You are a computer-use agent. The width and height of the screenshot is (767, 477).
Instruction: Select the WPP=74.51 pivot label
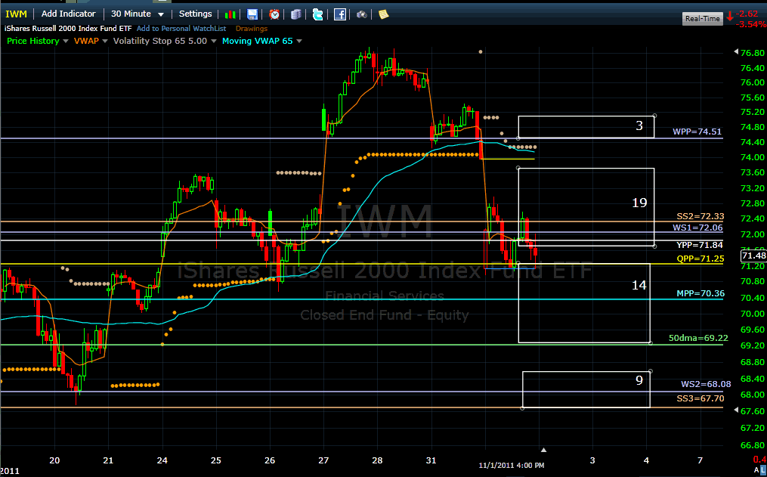point(697,132)
